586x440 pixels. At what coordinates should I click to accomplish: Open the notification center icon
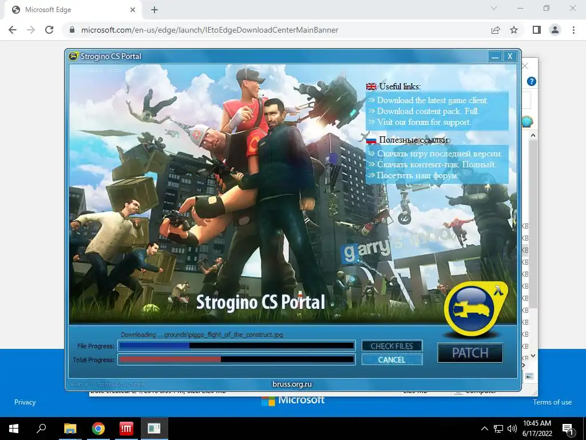point(568,429)
